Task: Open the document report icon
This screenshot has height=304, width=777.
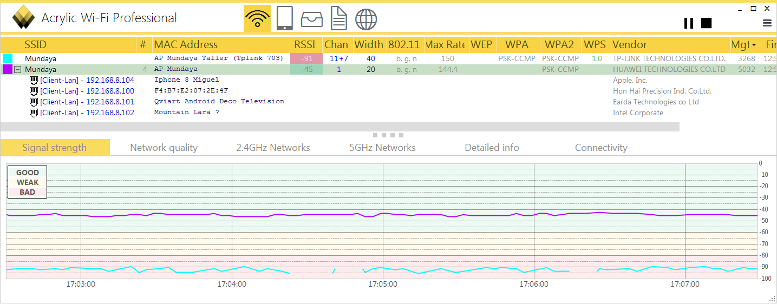Action: tap(339, 19)
